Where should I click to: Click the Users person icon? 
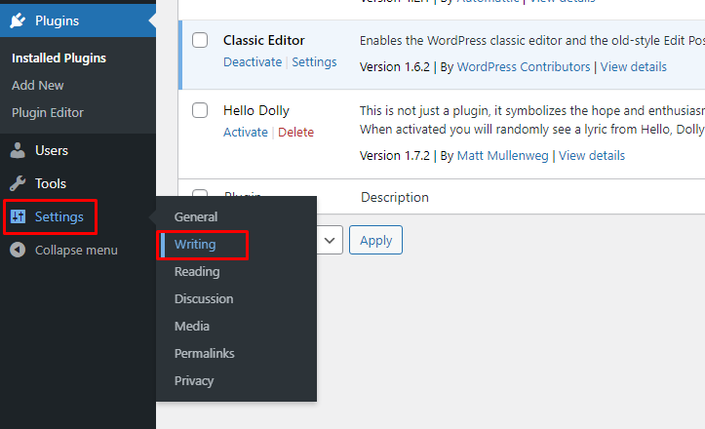coord(18,151)
